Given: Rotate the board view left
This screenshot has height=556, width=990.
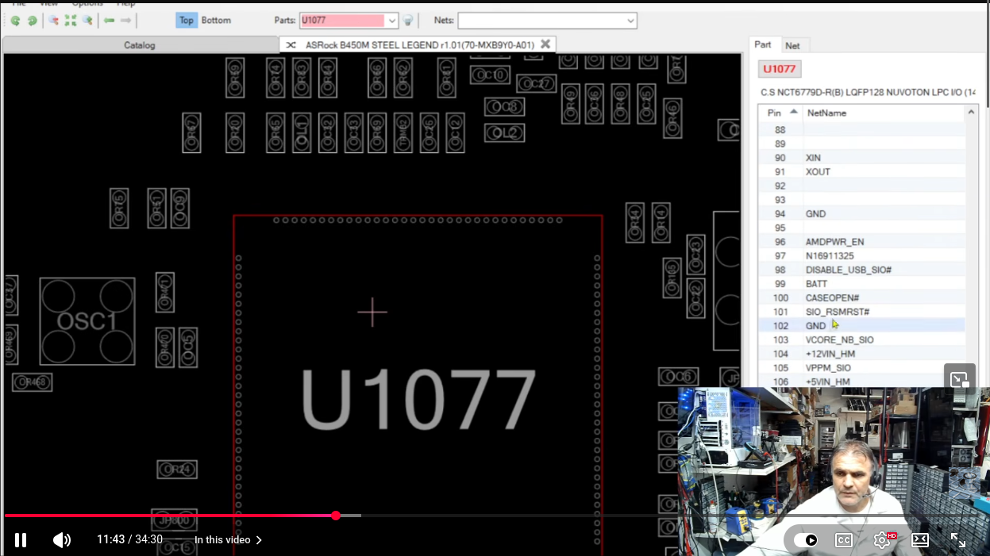Looking at the screenshot, I should (x=15, y=21).
